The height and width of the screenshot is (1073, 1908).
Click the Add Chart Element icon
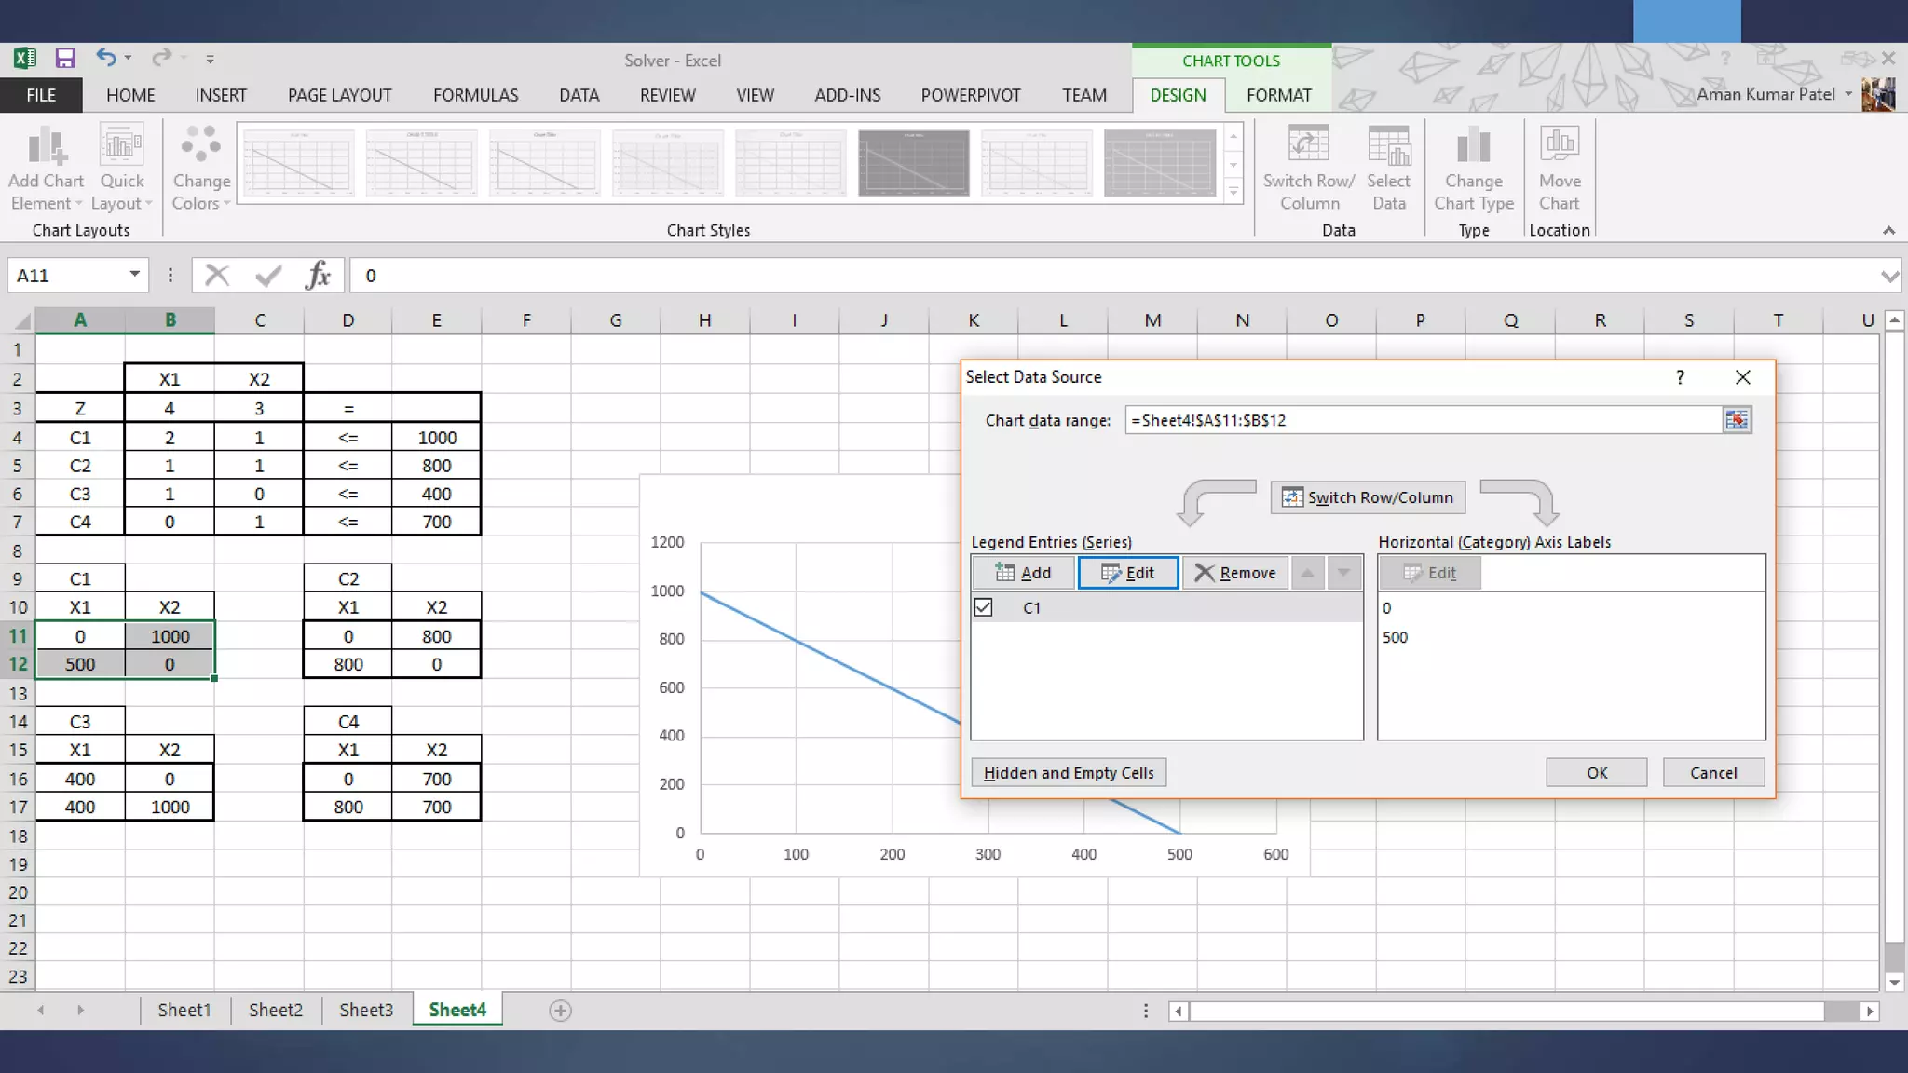pyautogui.click(x=46, y=146)
